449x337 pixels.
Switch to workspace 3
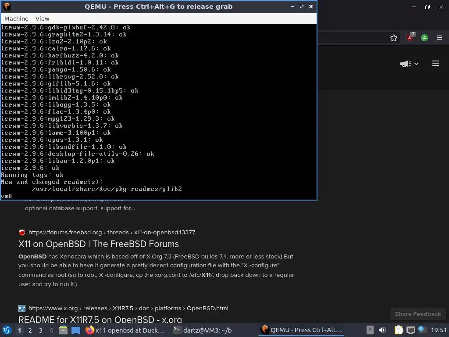41,330
